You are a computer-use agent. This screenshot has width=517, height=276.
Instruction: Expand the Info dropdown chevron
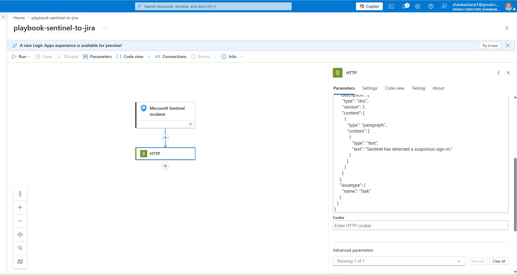[x=242, y=57]
